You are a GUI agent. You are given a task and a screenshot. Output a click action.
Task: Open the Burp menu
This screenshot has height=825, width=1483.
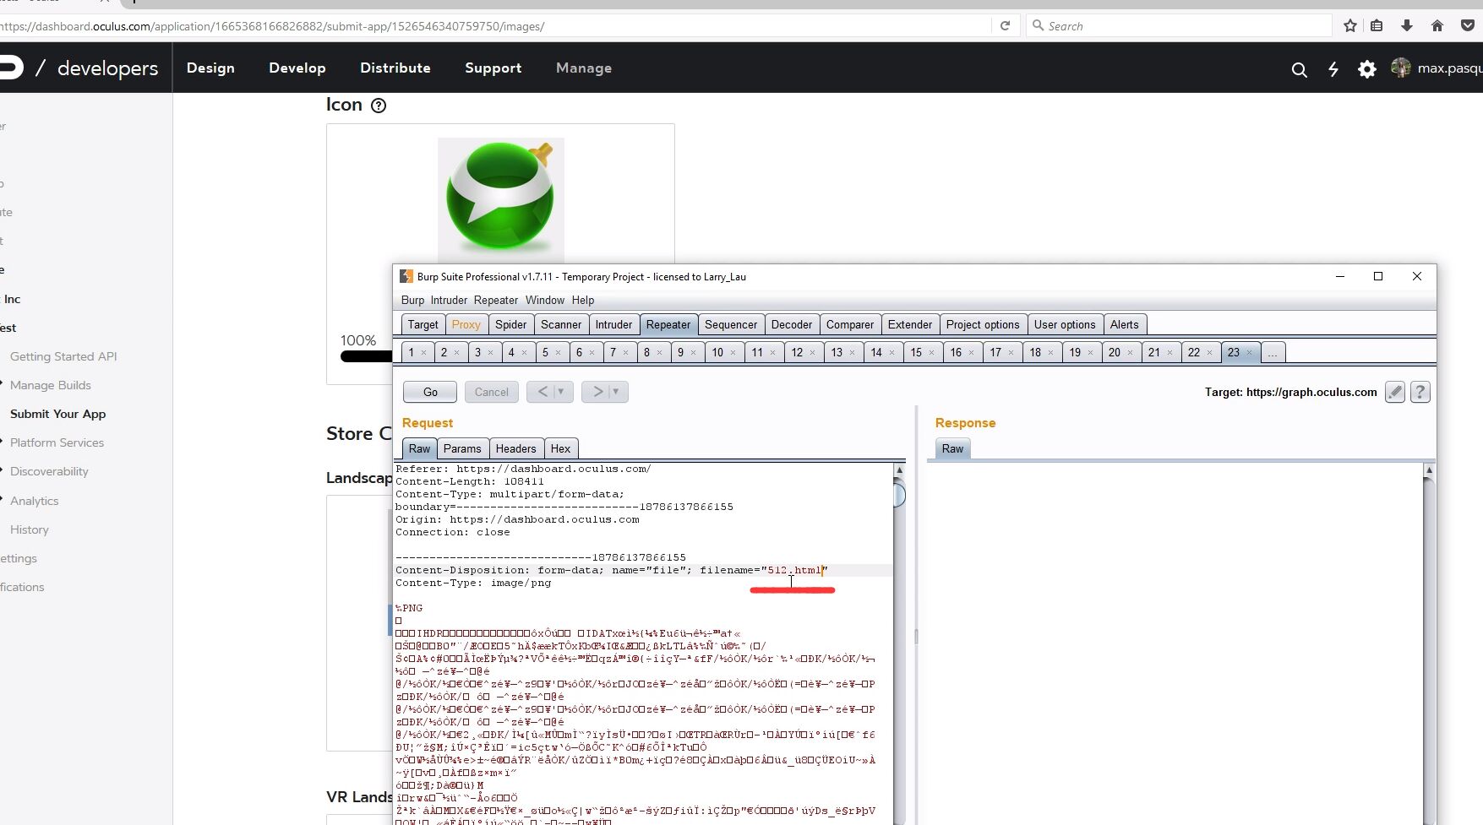coord(412,300)
